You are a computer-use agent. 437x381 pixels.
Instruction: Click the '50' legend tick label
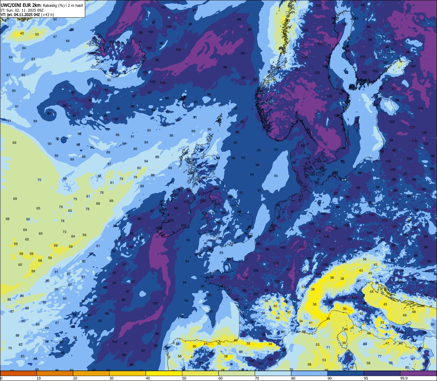184,378
